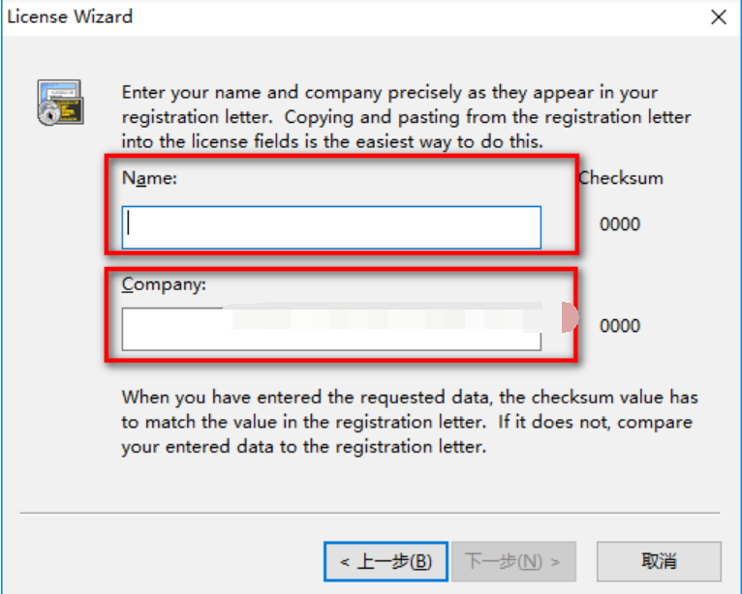Cancel the wizard with 取消
This screenshot has width=742, height=594.
click(659, 560)
